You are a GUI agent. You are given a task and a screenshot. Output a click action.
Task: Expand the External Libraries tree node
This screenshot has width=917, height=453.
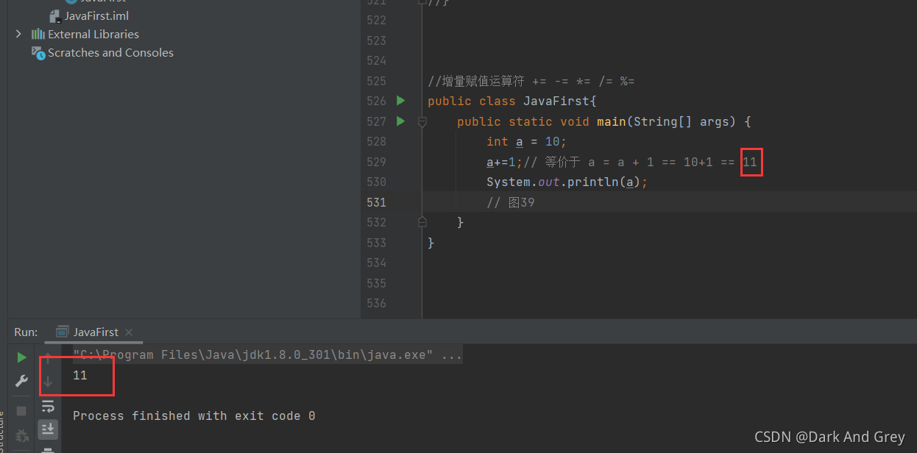click(18, 34)
